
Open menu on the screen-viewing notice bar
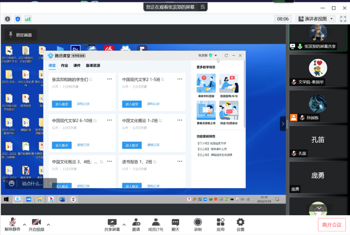click(x=202, y=7)
